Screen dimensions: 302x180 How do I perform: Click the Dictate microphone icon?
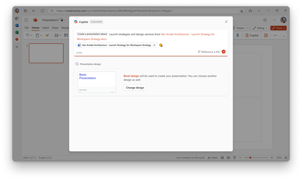238,35
